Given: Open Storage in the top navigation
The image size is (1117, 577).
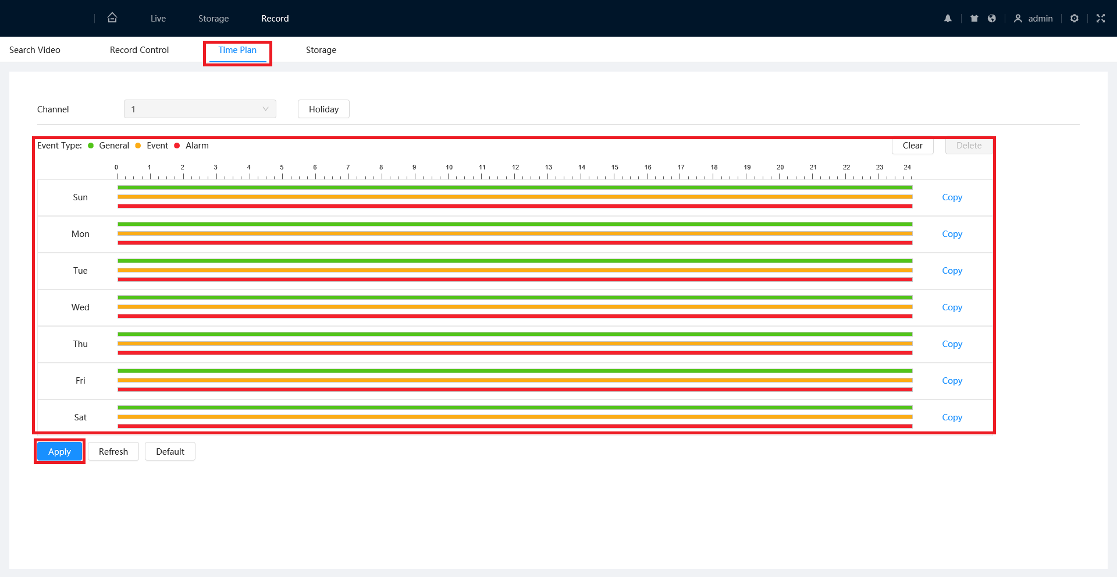Looking at the screenshot, I should pos(214,19).
